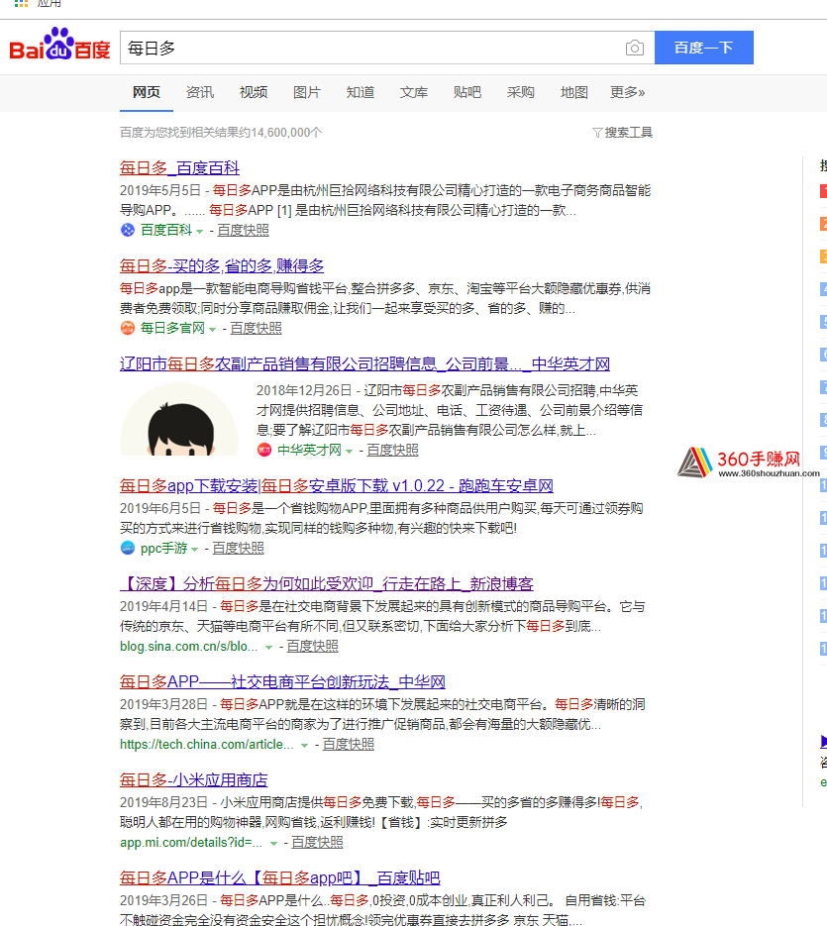827x926 pixels.
Task: Open the 更多» tab menu
Action: pyautogui.click(x=627, y=92)
